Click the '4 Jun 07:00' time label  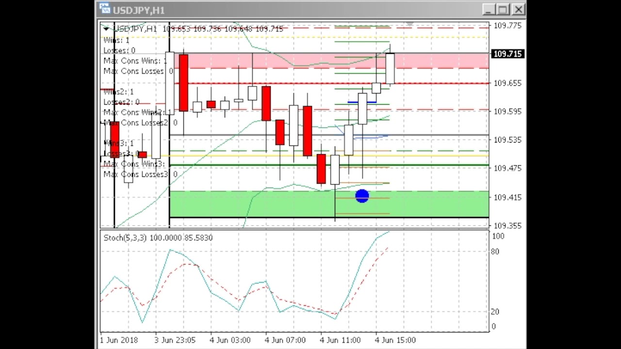285,340
